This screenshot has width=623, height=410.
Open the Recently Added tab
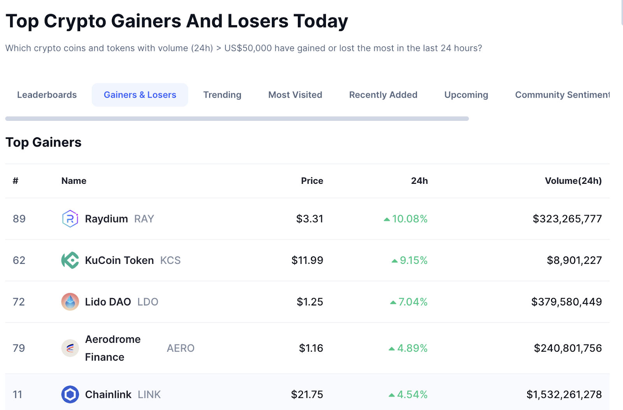383,95
